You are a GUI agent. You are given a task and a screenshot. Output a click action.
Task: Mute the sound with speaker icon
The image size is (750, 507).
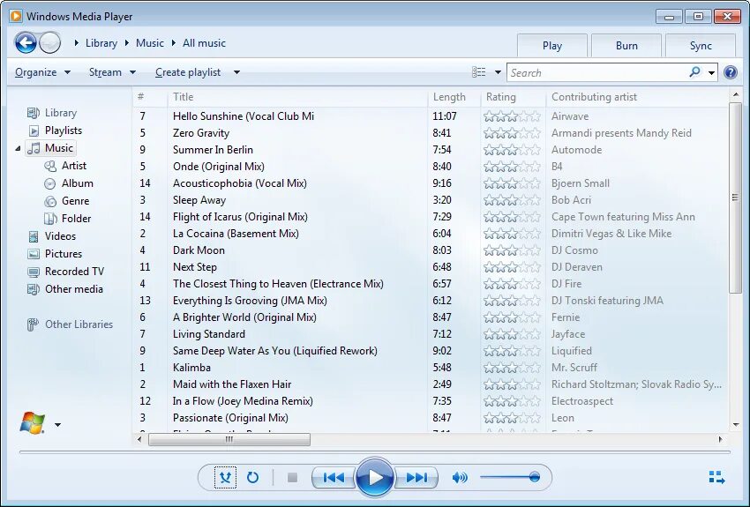click(x=459, y=477)
